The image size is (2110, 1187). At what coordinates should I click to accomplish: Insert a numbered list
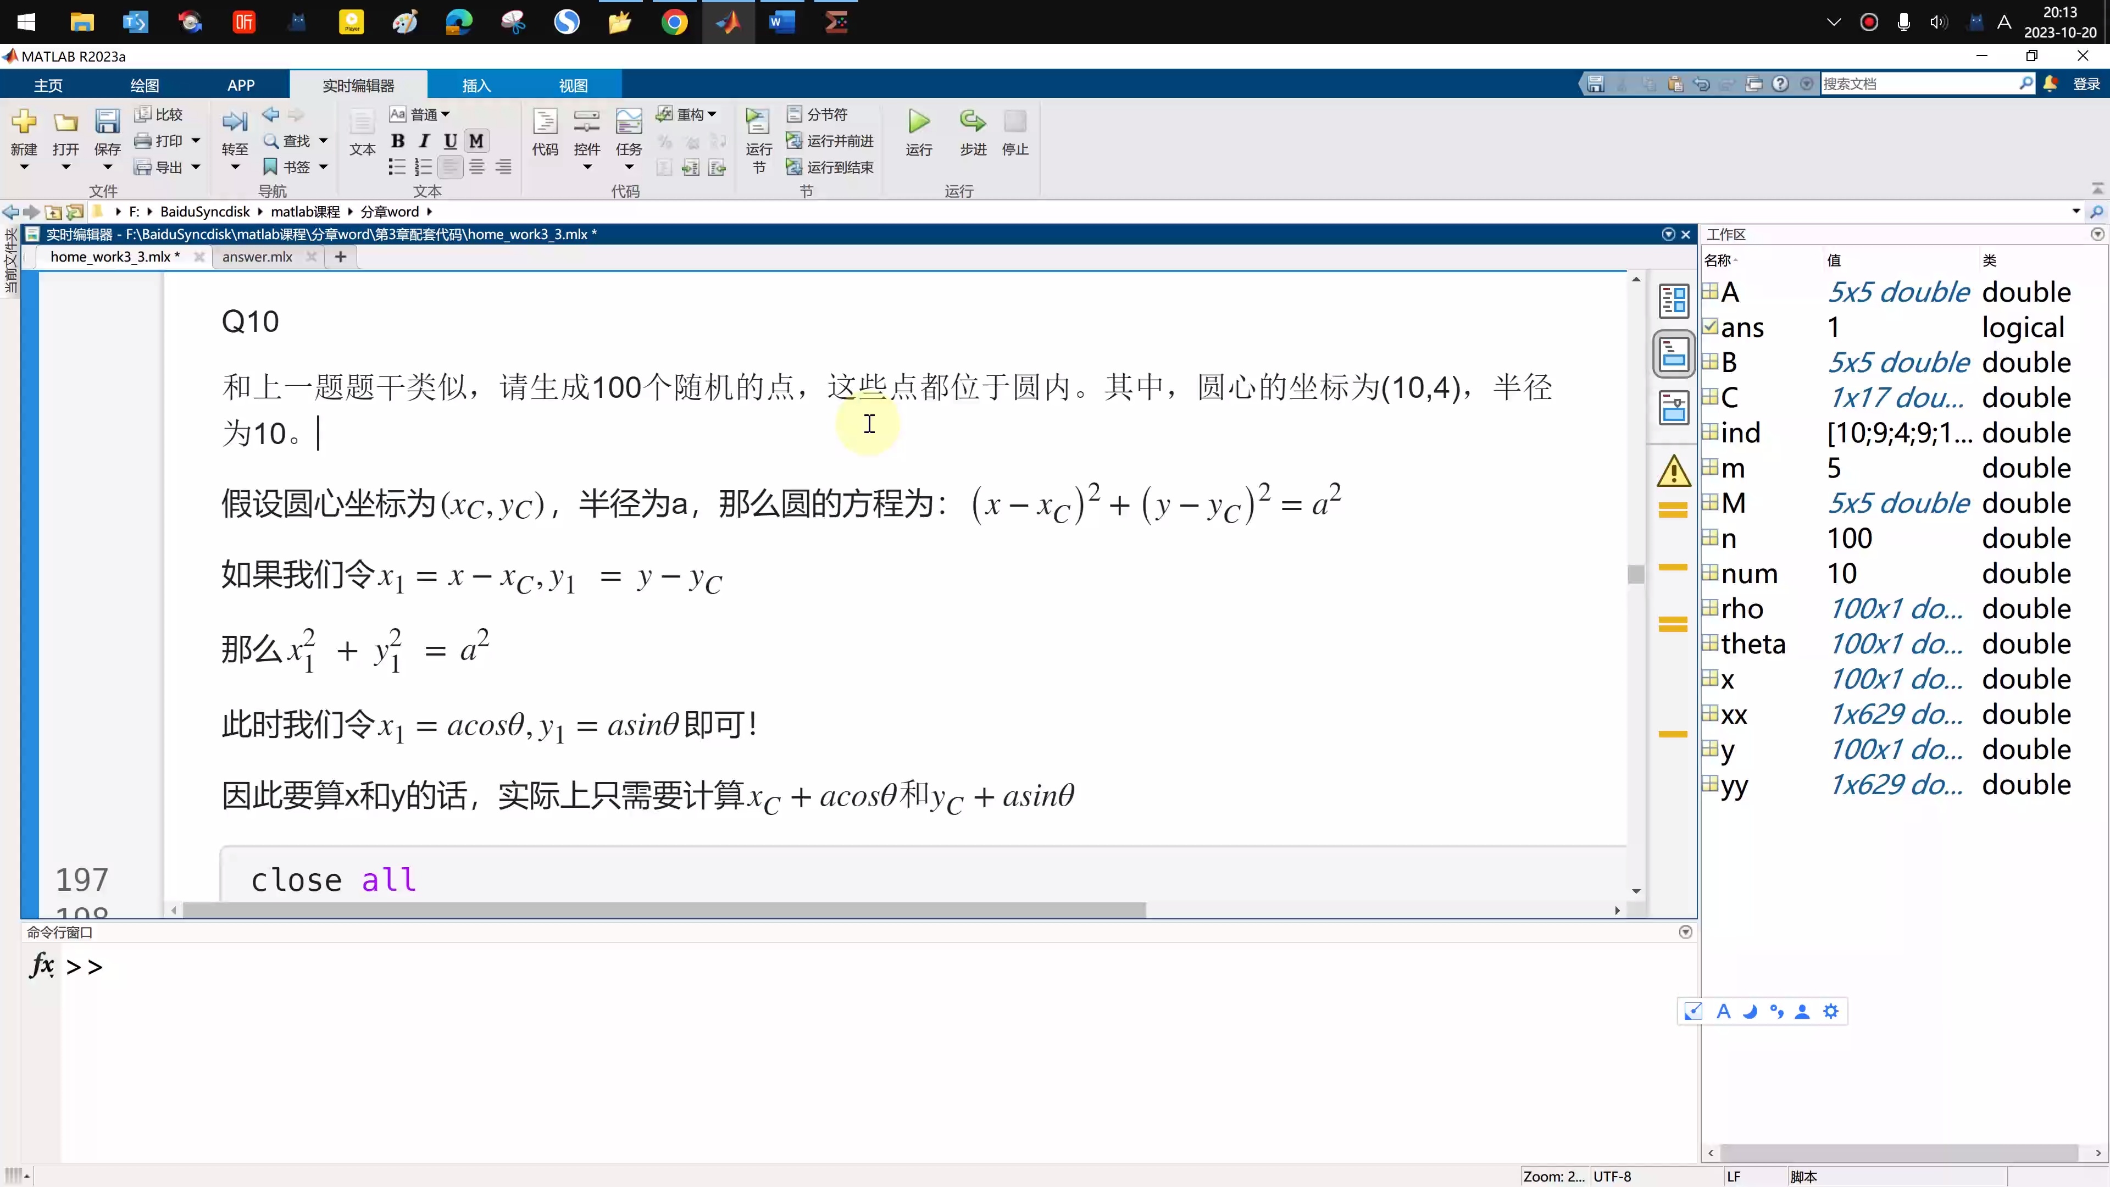click(x=424, y=167)
